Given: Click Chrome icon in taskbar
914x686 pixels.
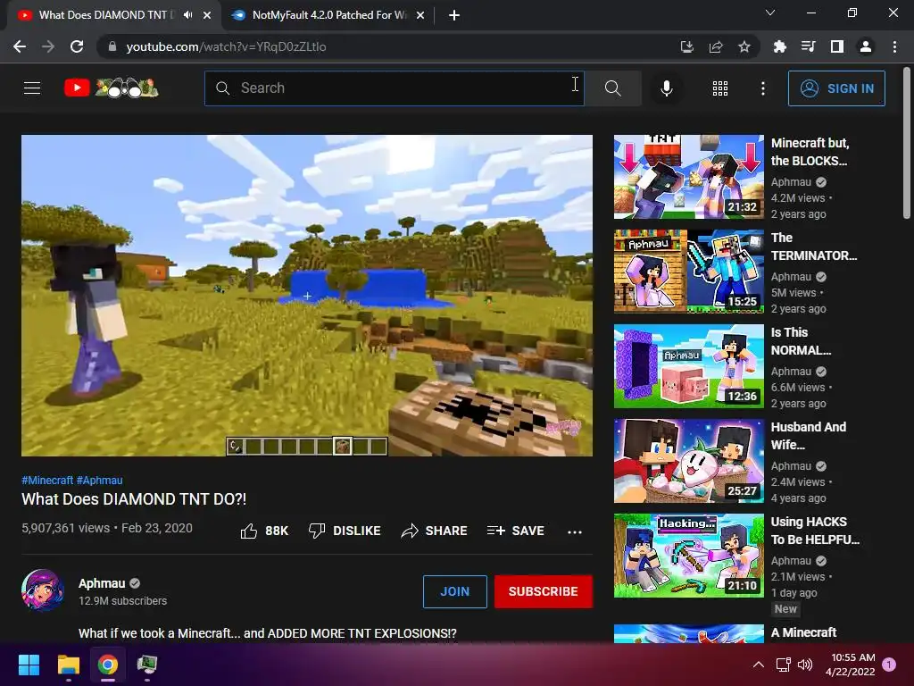Looking at the screenshot, I should click(108, 665).
